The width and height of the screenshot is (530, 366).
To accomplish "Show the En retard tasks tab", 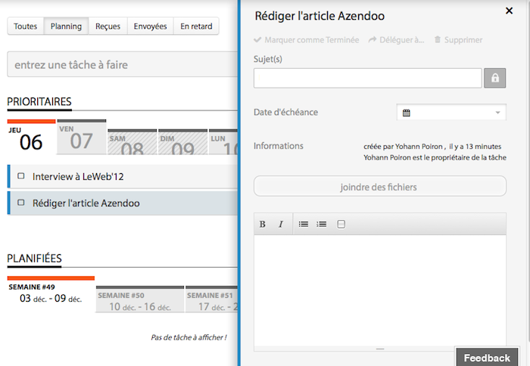I will pos(196,26).
